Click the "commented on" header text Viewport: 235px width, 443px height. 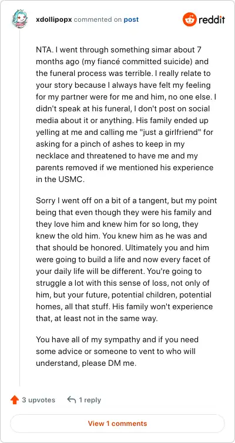point(98,20)
